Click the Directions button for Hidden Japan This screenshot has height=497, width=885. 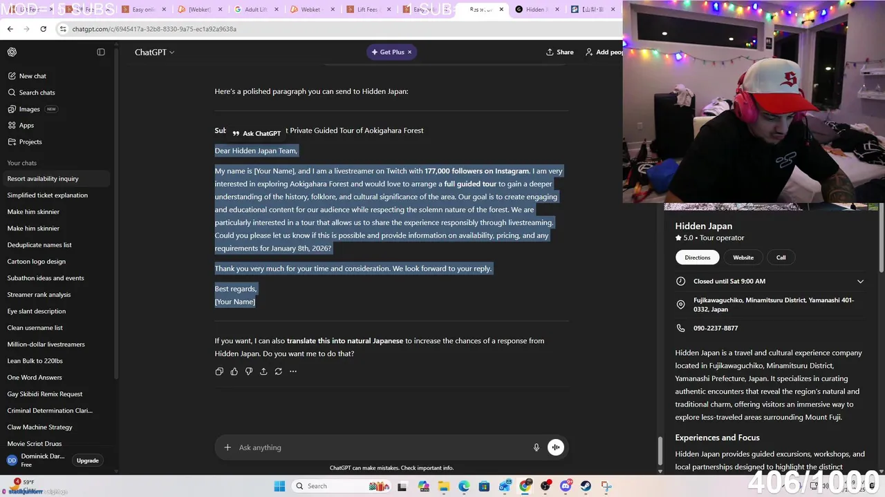[697, 257]
